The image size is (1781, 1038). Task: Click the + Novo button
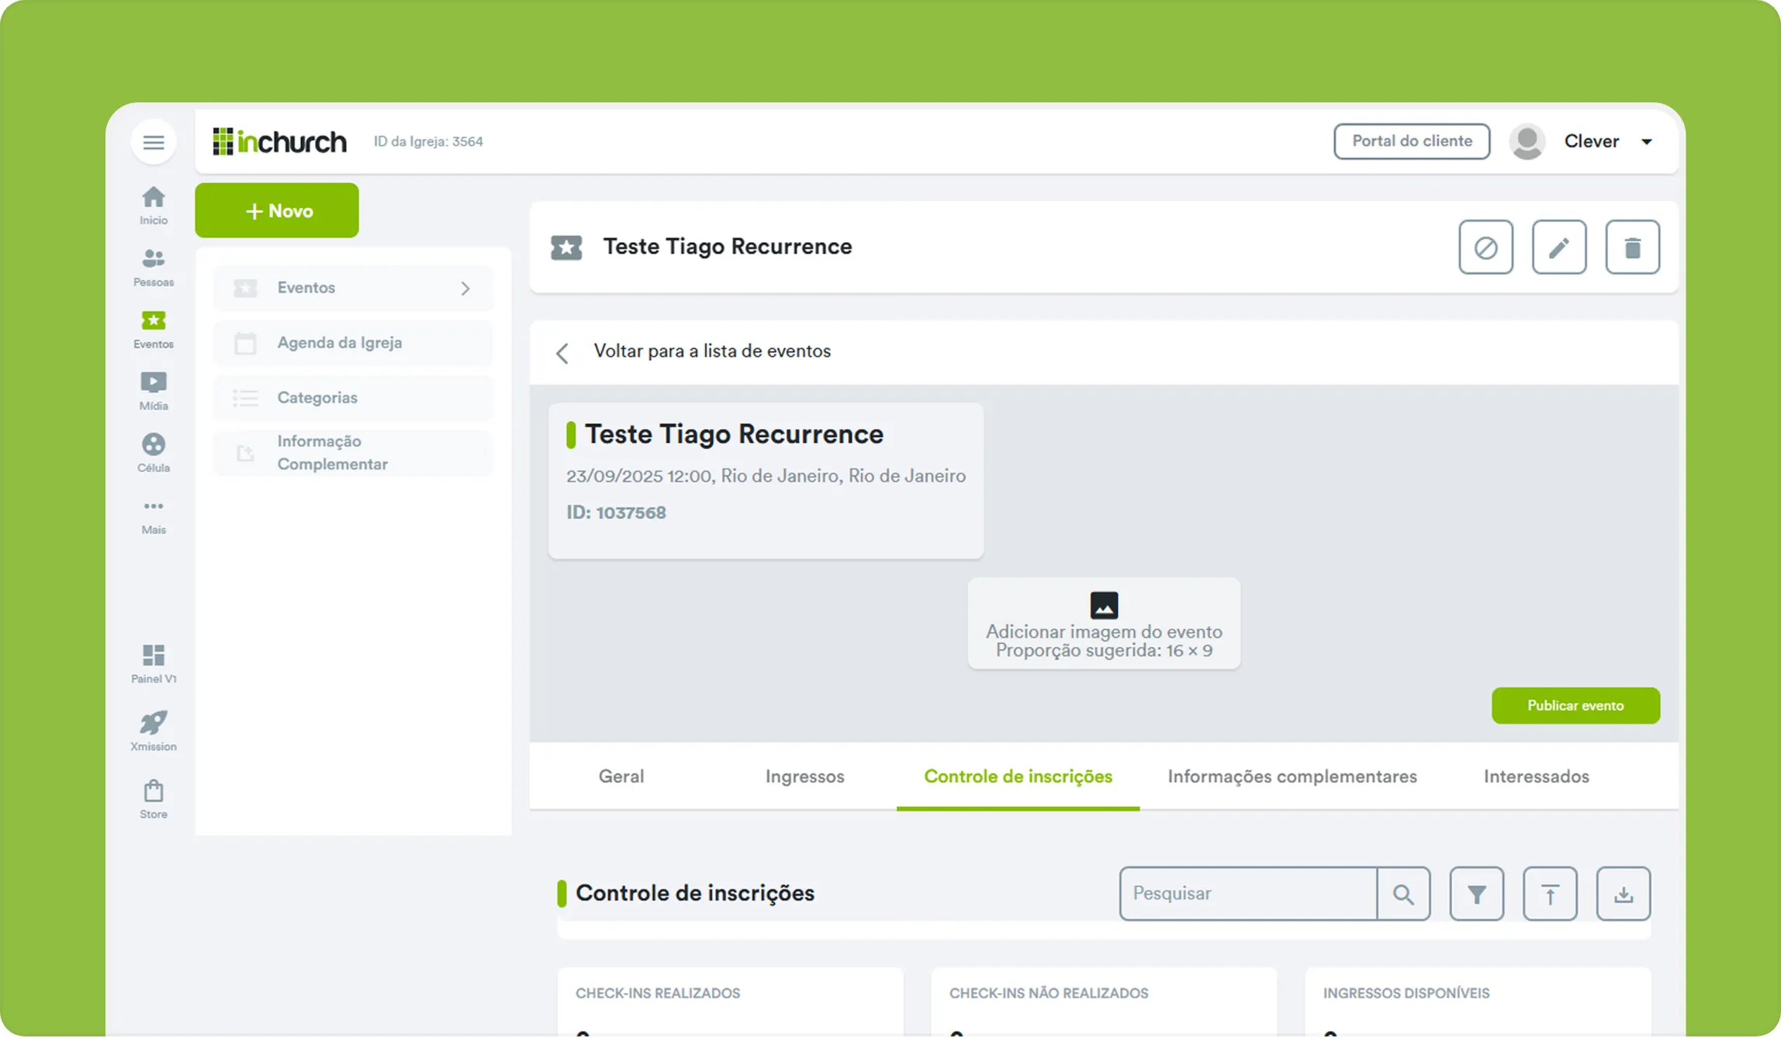click(277, 211)
